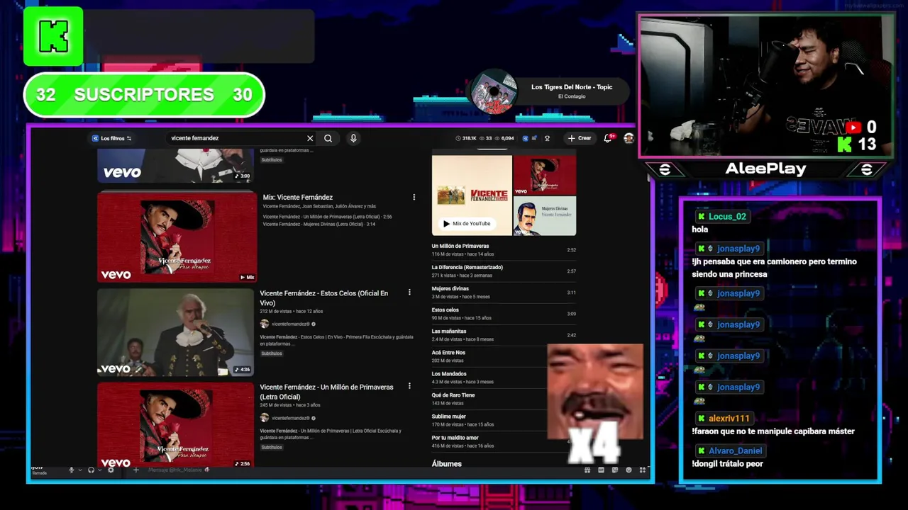Screen dimensions: 908x510
Task: Open the Mix Vicente Fernández red thumbnail
Action: [x=177, y=237]
